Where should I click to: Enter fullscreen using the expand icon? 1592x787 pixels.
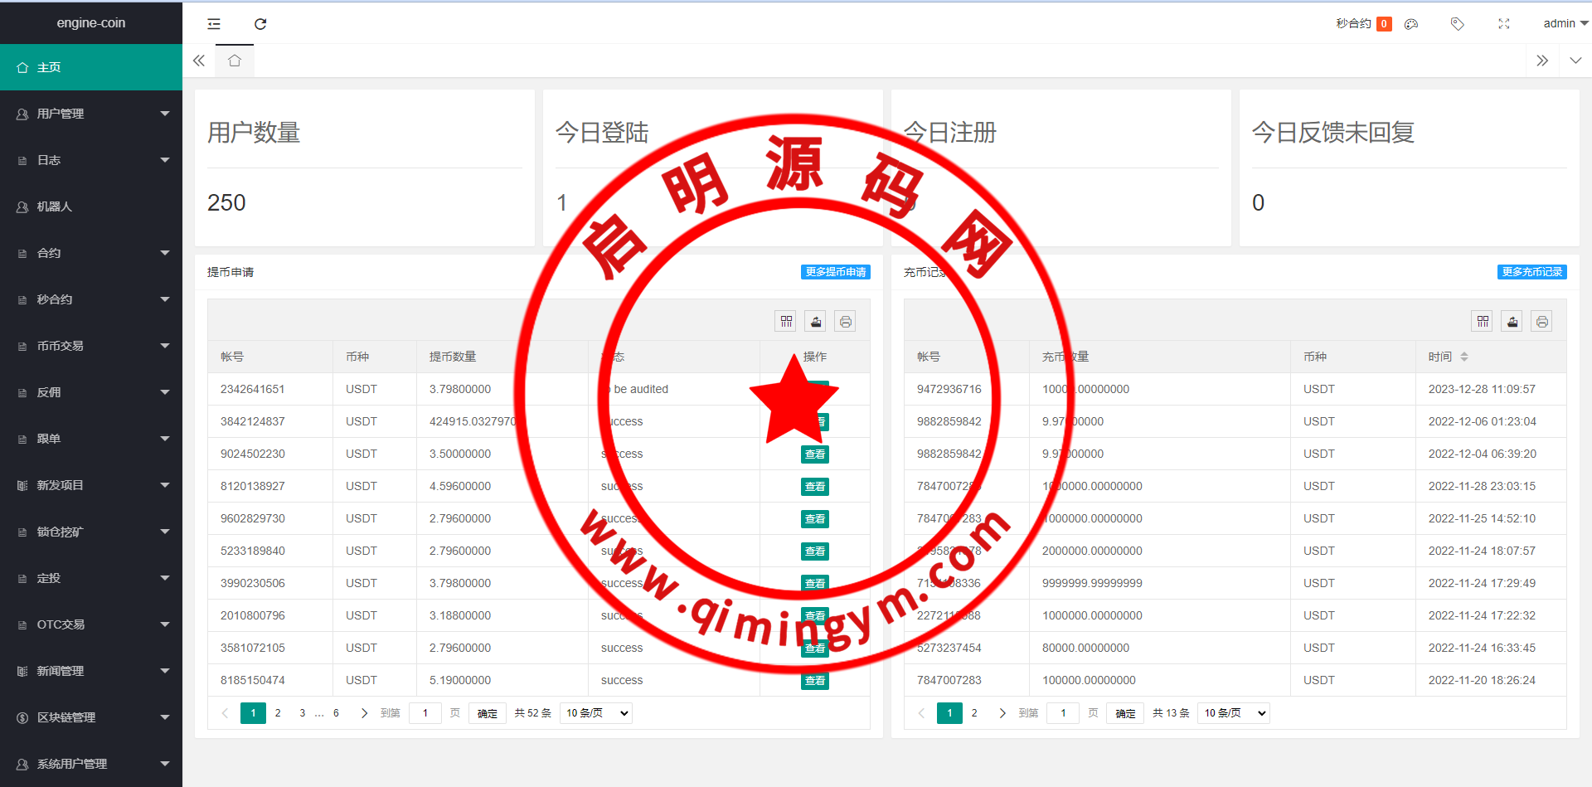click(1503, 24)
